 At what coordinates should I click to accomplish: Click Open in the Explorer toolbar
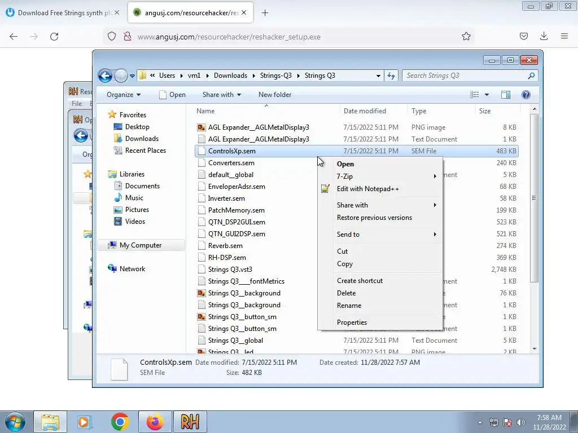(172, 95)
